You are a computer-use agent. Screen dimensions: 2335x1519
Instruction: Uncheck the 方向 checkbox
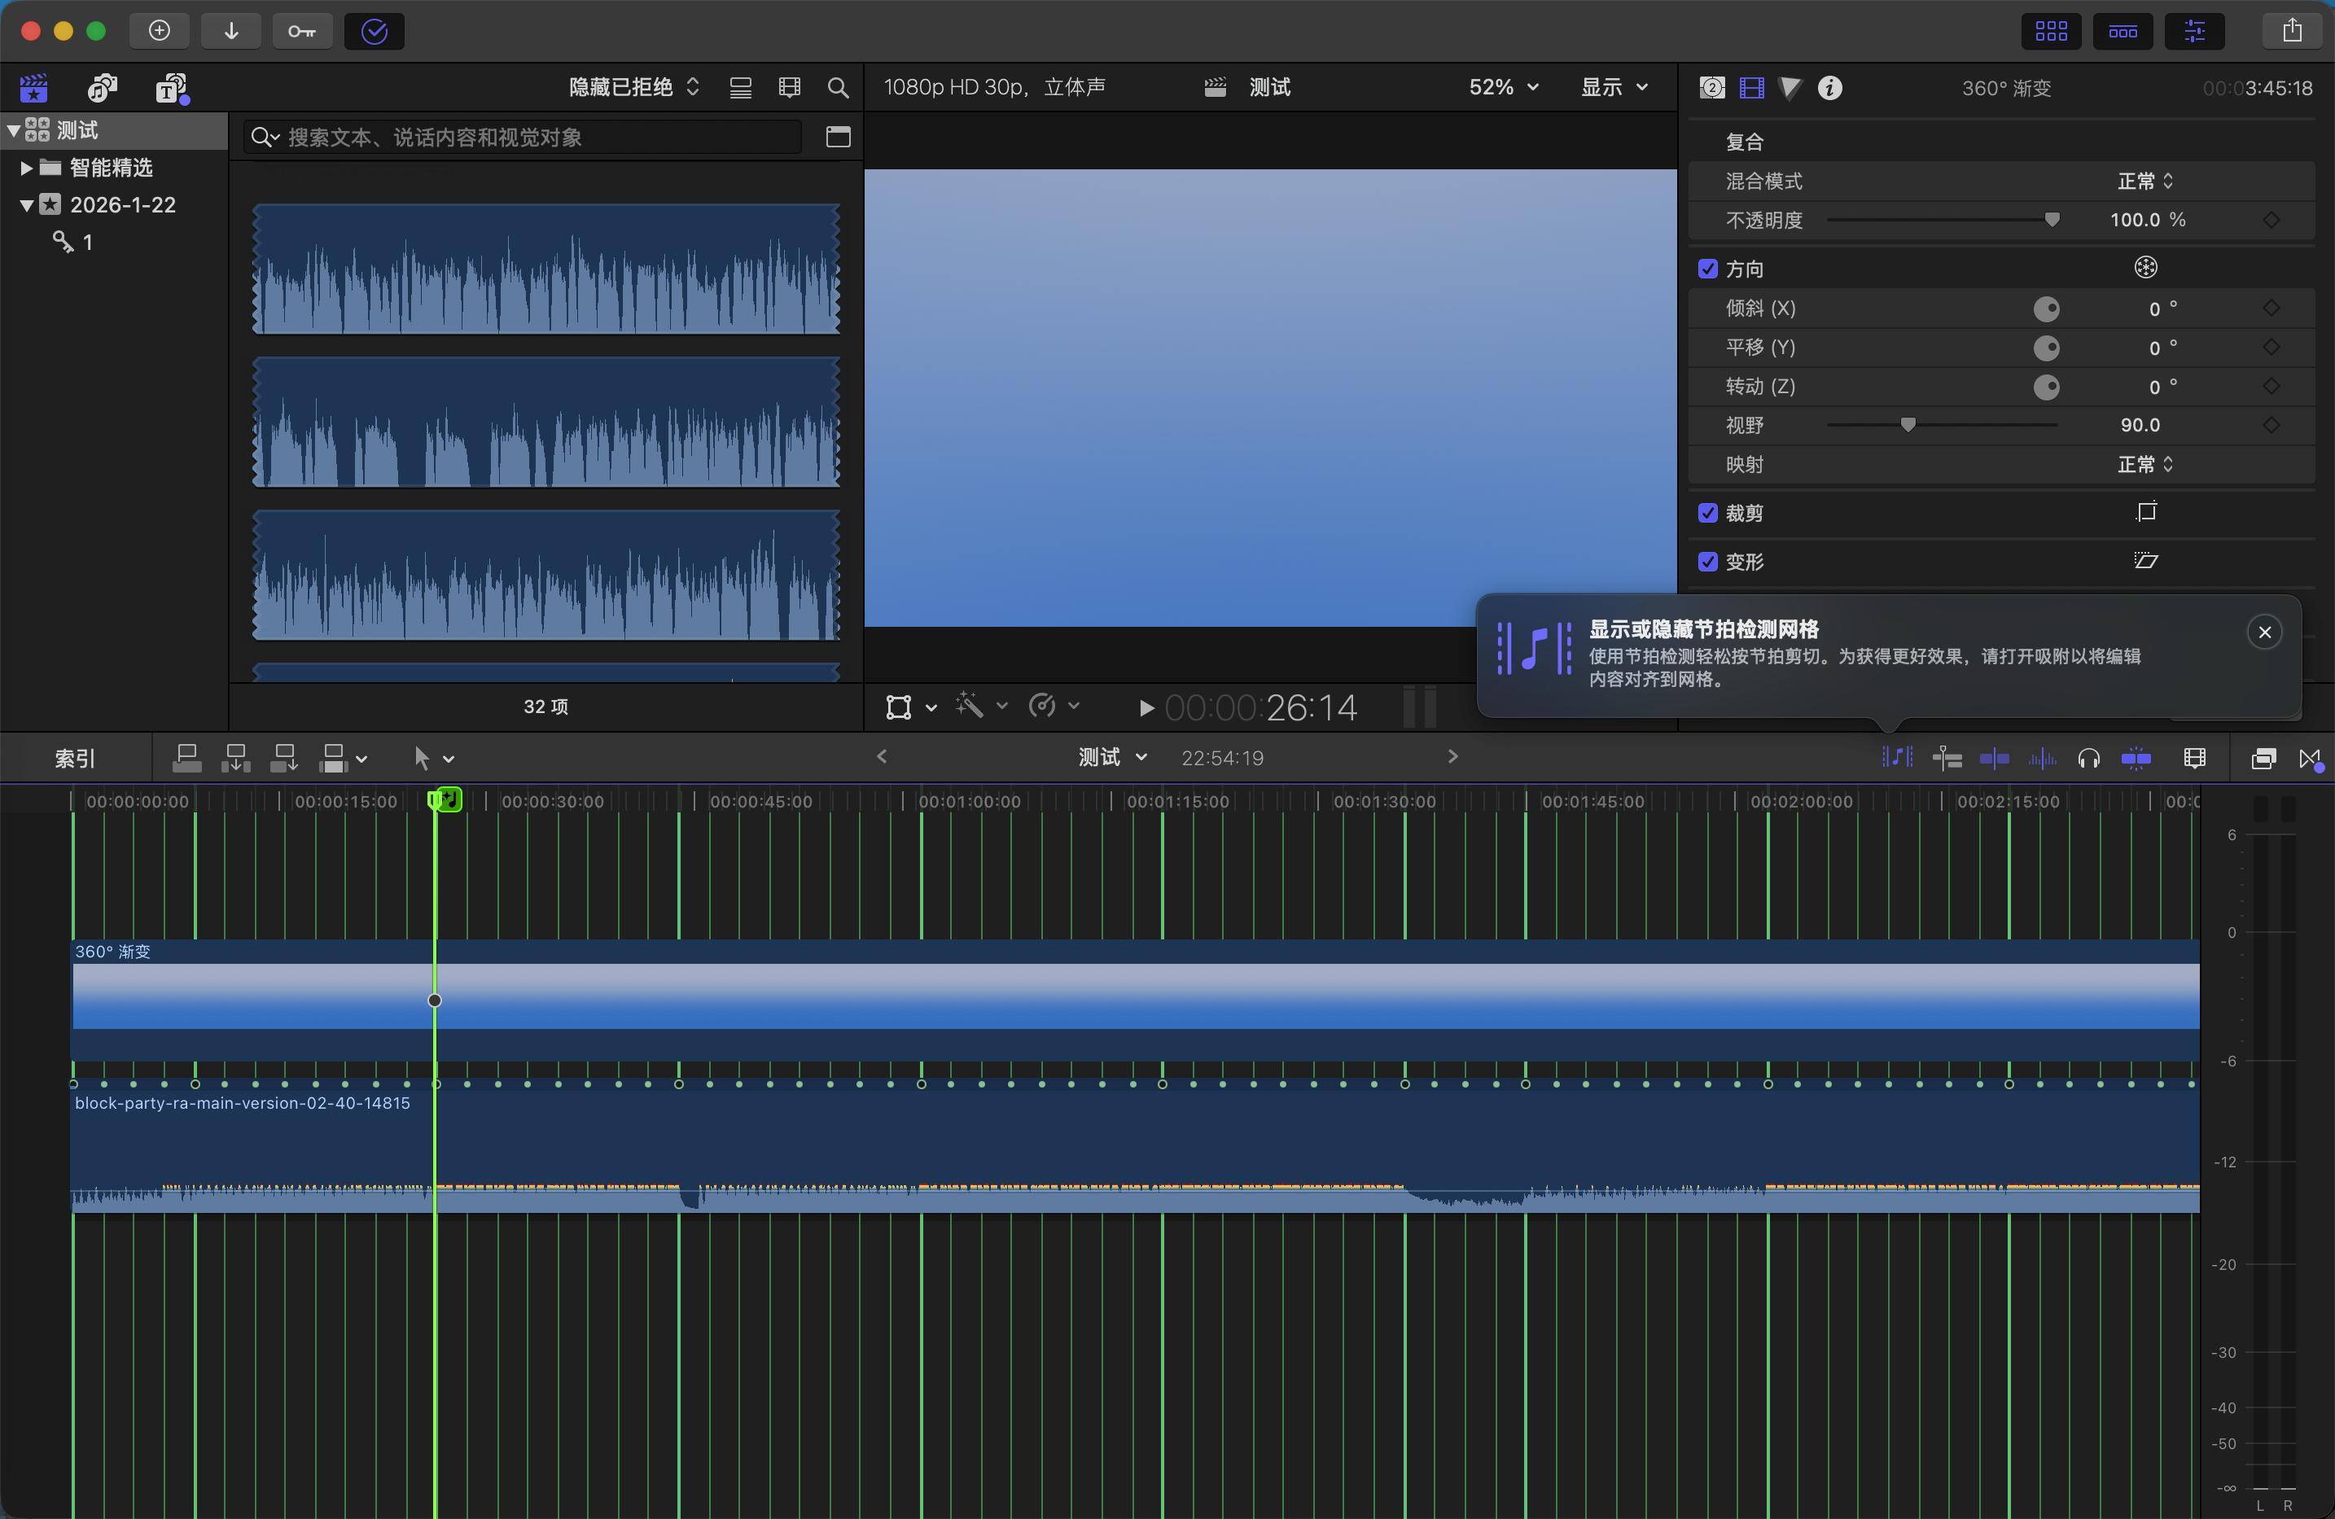point(1708,269)
